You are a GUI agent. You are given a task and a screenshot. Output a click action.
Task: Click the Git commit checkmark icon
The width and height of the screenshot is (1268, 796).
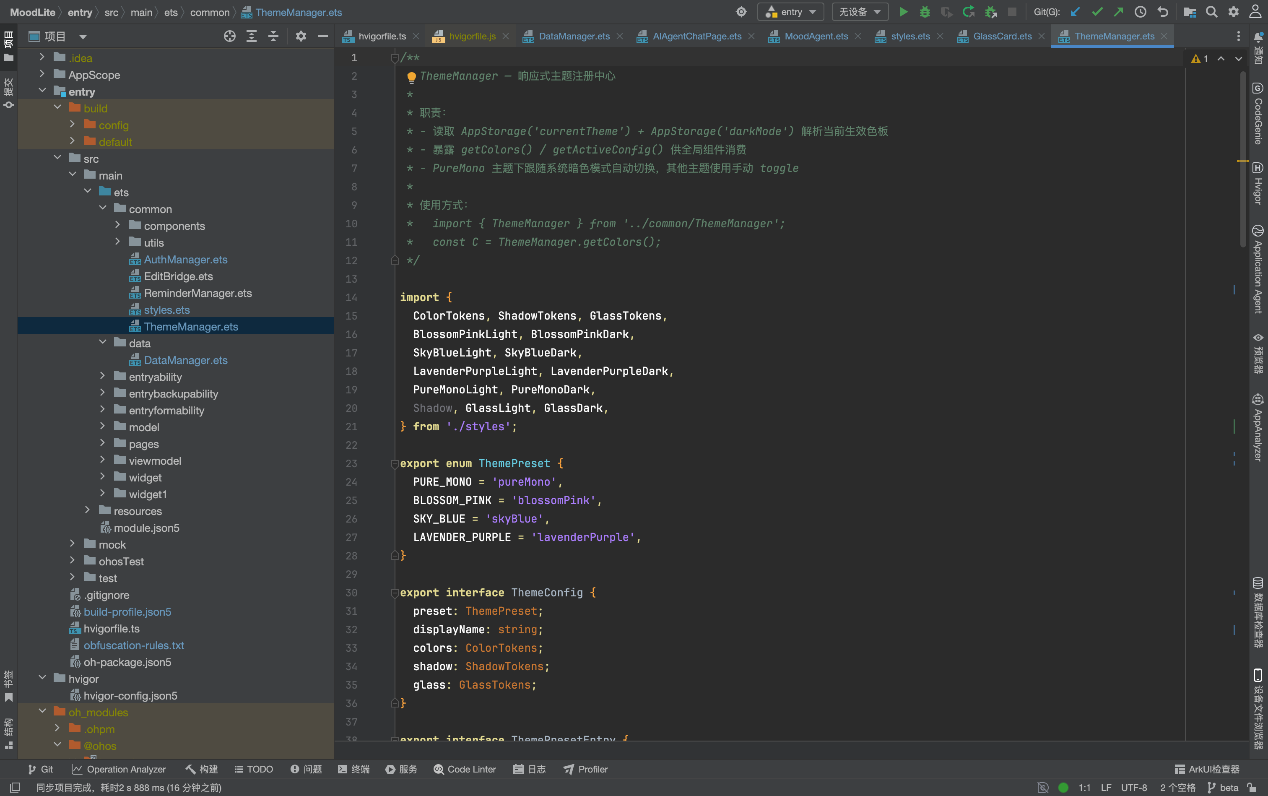(1097, 12)
